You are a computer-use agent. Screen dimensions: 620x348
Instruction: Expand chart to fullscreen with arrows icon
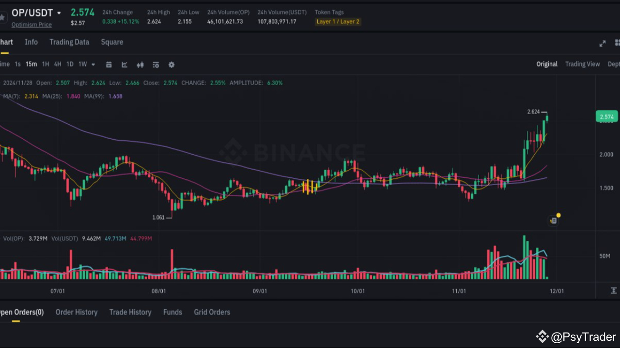603,43
